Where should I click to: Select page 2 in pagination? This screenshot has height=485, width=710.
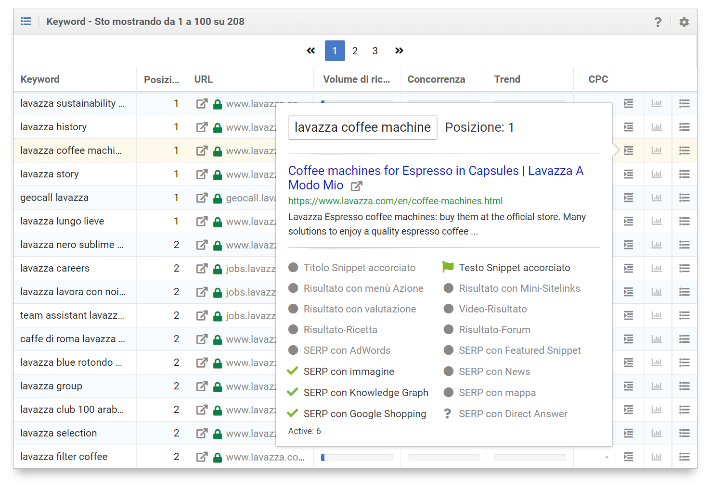[x=355, y=51]
